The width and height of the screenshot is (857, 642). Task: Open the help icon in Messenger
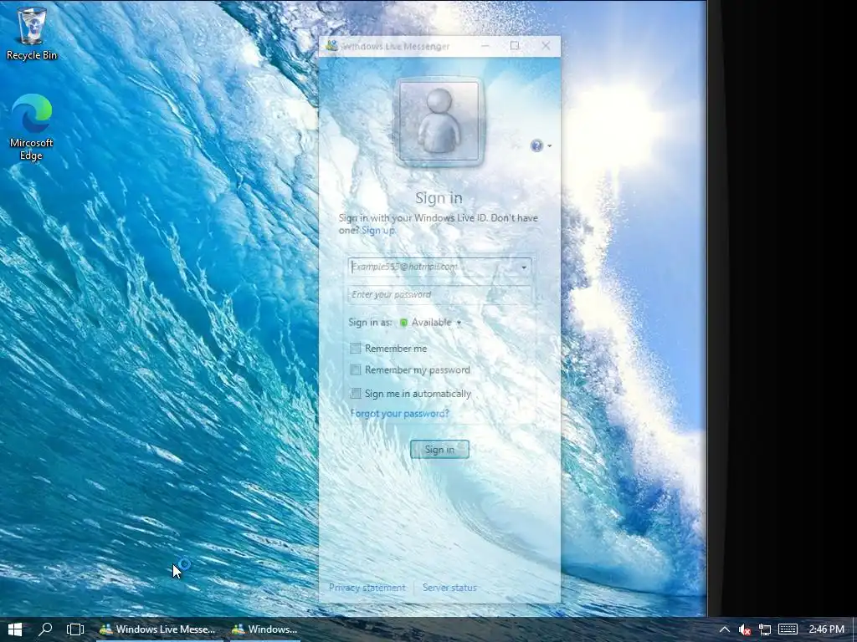point(536,145)
